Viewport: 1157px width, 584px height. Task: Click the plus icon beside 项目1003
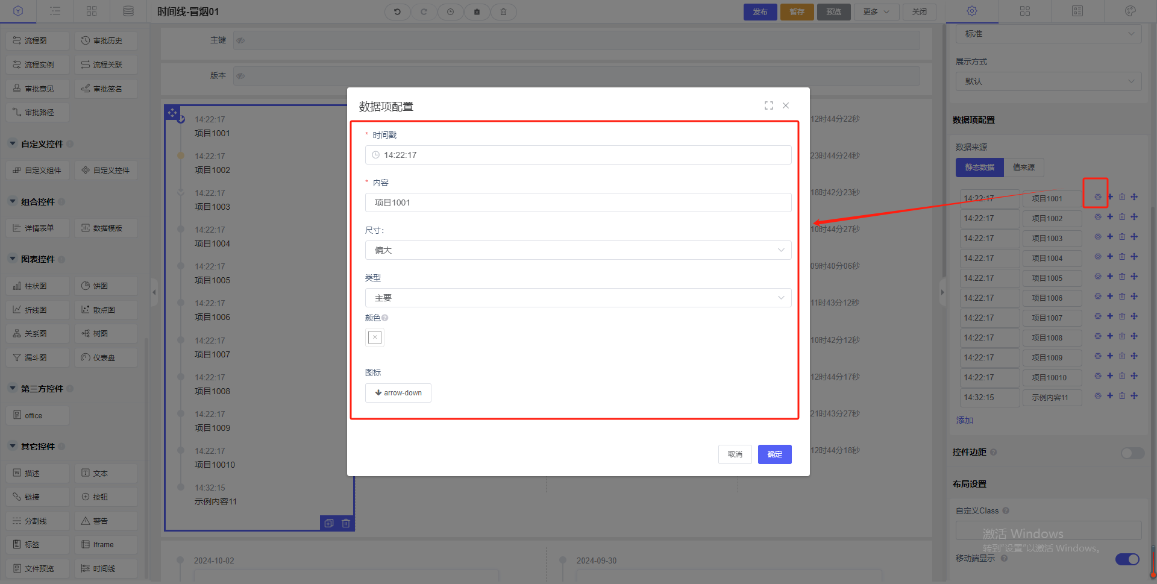(1109, 237)
